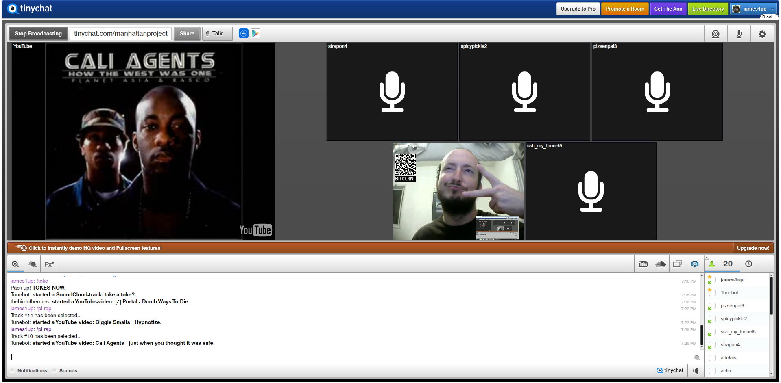Switch to the user list tab showing 20
Viewport: 781px width, 383px height.
tap(722, 264)
